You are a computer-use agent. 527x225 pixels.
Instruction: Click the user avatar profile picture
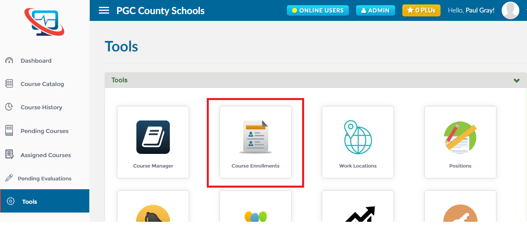tap(511, 10)
